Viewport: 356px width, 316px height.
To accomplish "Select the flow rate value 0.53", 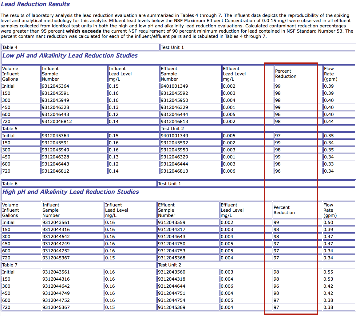I will click(328, 279).
